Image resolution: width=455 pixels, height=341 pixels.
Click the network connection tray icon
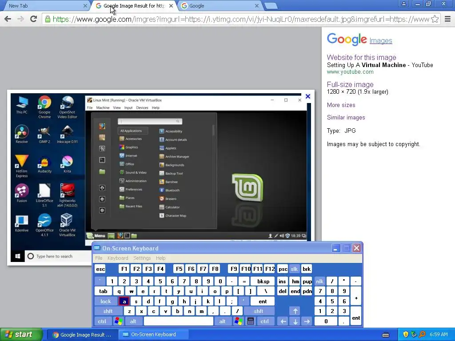(414, 335)
